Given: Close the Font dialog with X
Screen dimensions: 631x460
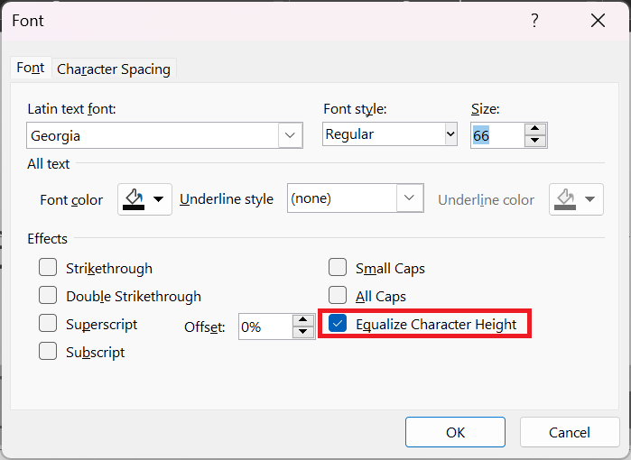Looking at the screenshot, I should pos(598,20).
